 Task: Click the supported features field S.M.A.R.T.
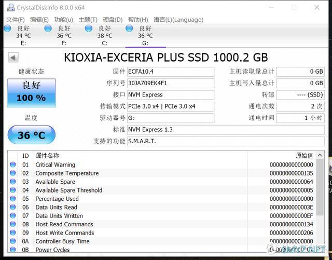226,141
